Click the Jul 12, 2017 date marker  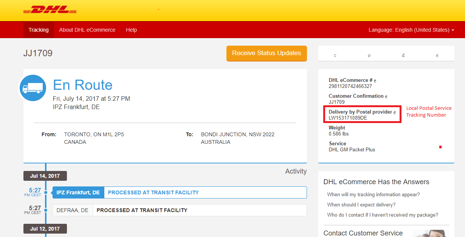pyautogui.click(x=45, y=229)
